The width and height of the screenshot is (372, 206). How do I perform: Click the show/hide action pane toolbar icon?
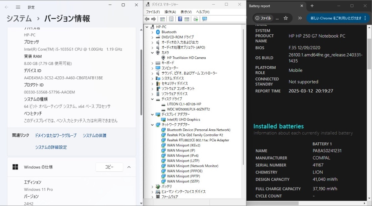(x=187, y=19)
